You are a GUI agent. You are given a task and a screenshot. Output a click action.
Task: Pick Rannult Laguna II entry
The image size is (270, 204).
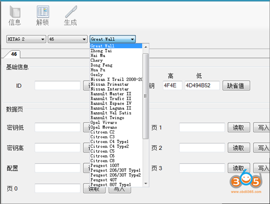click(x=116, y=108)
